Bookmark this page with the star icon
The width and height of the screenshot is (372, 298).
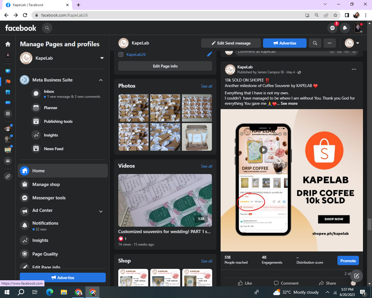(x=335, y=15)
